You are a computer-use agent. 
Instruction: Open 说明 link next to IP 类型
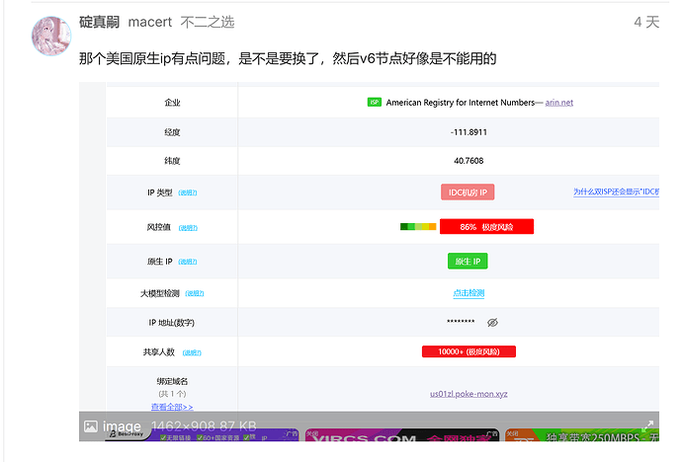tap(188, 192)
